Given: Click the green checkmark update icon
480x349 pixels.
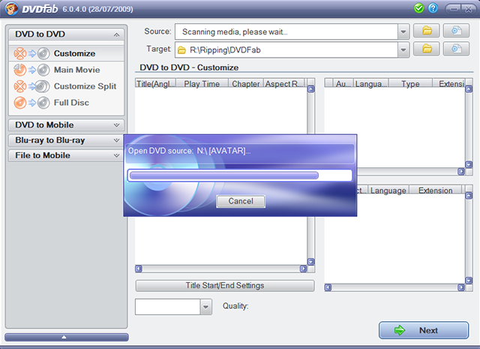Looking at the screenshot, I should coord(418,8).
